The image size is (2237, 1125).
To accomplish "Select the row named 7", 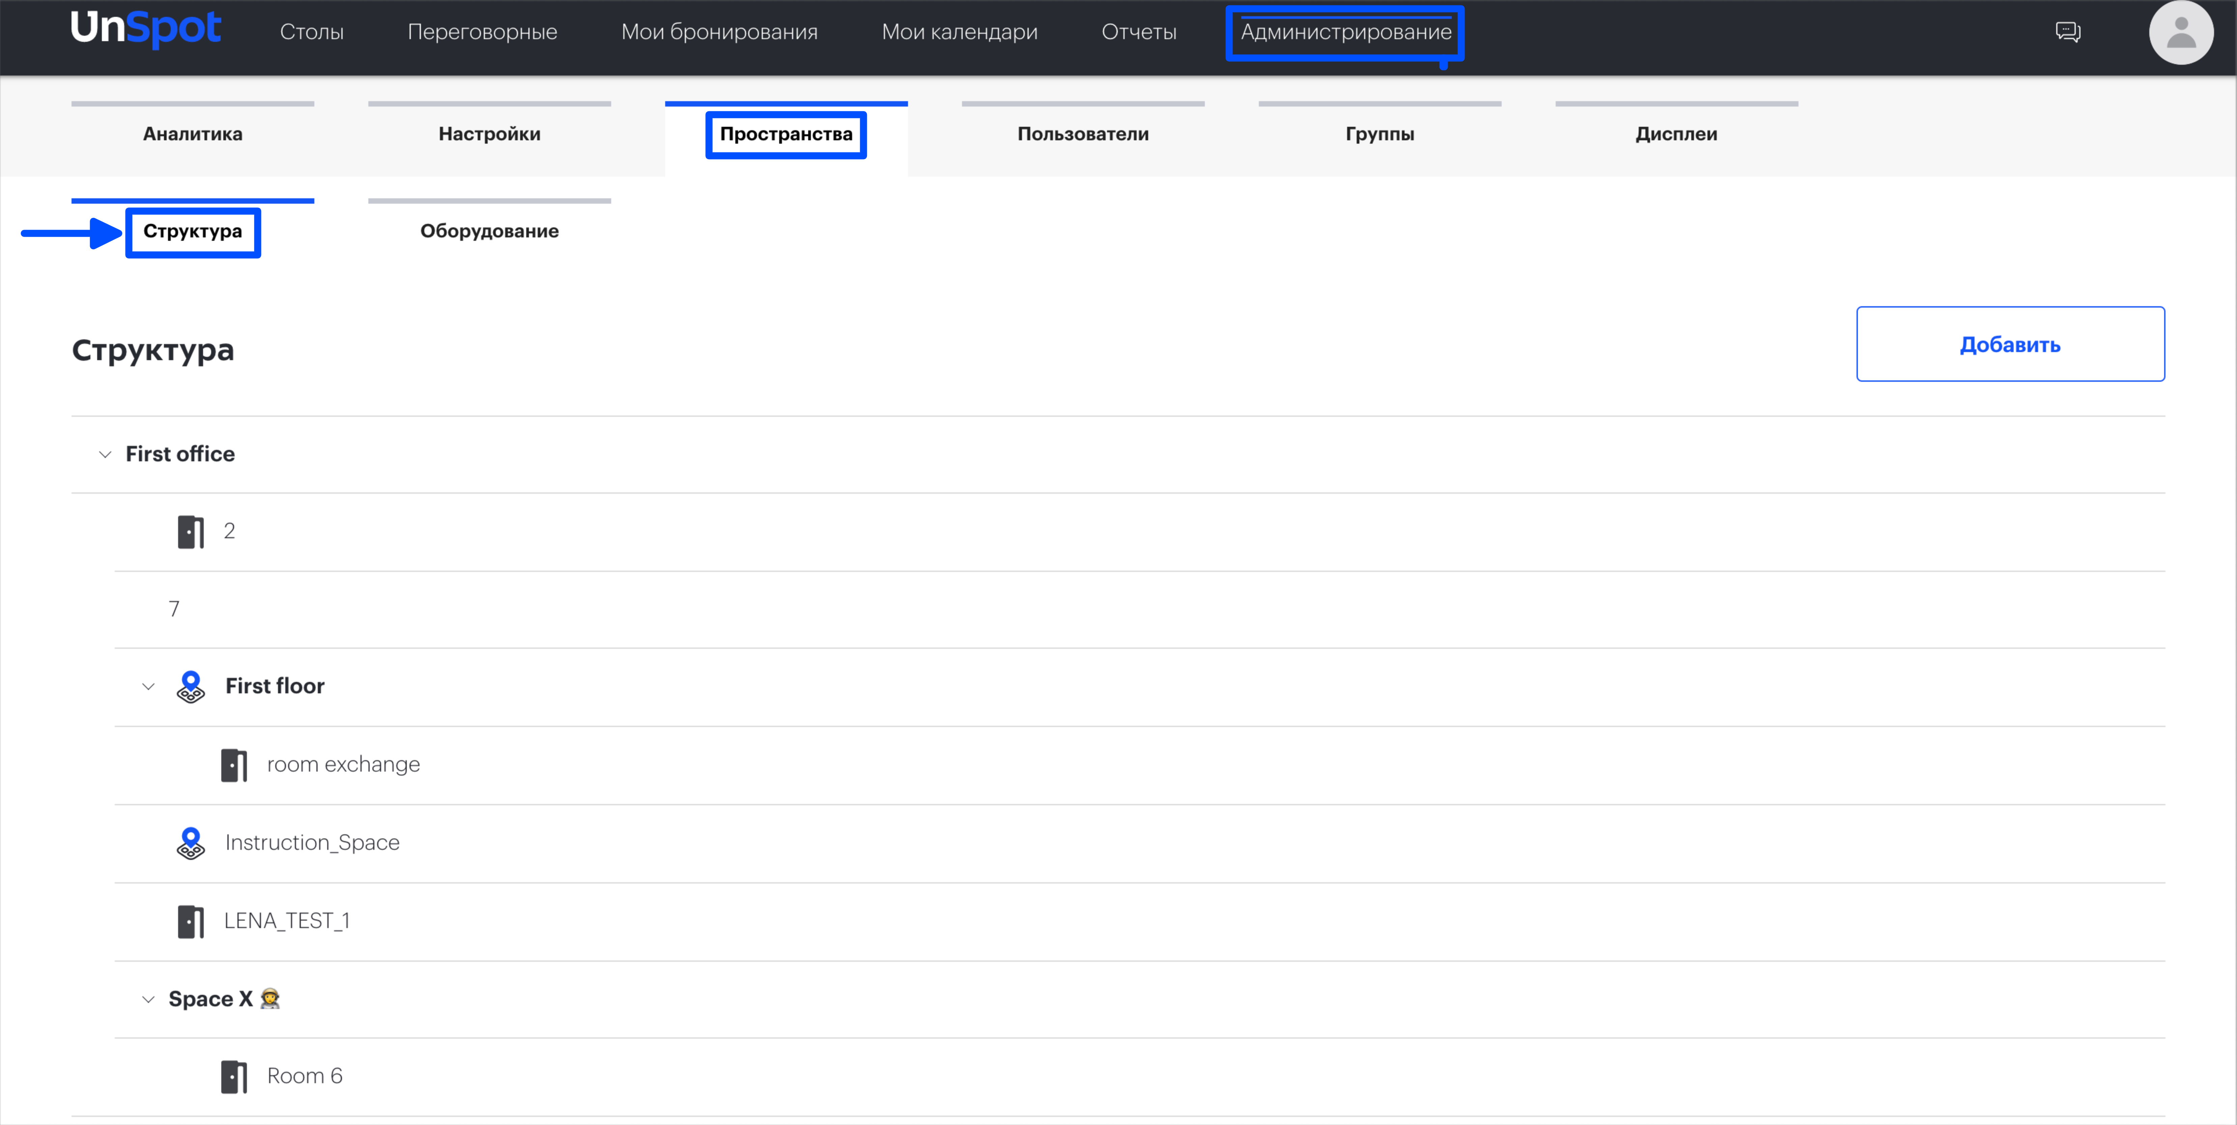I will (1139, 609).
